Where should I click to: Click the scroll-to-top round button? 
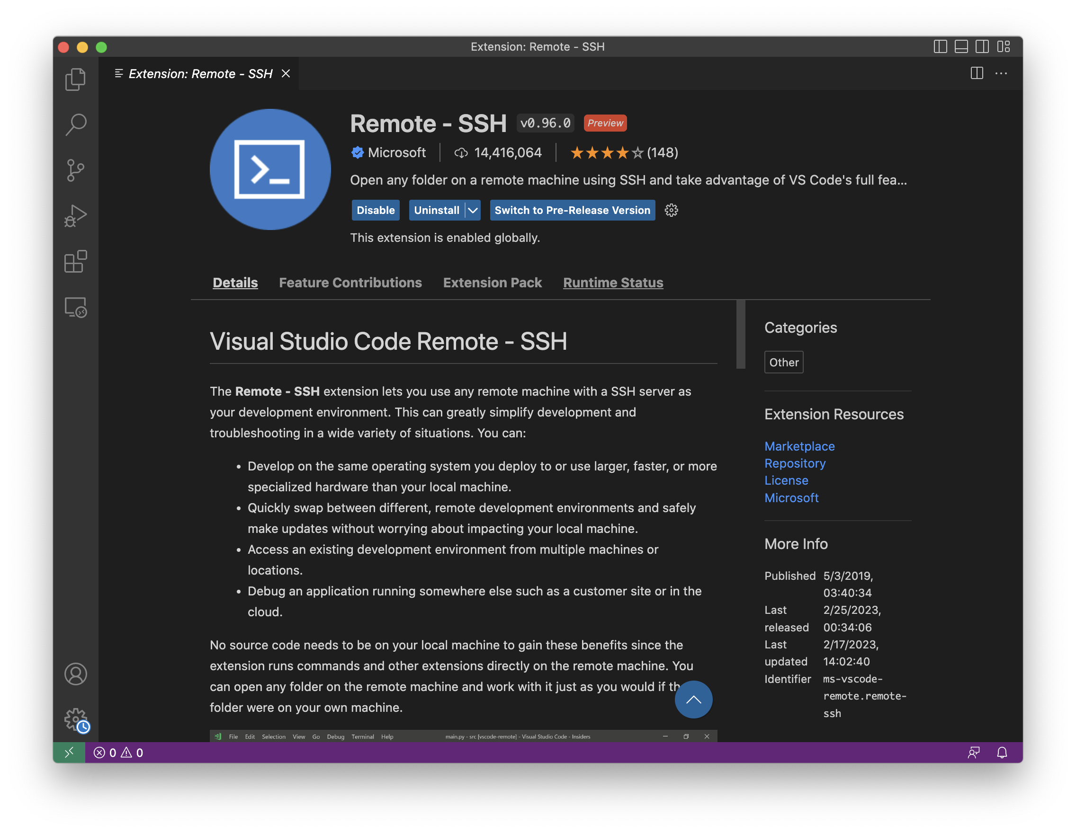click(x=693, y=699)
